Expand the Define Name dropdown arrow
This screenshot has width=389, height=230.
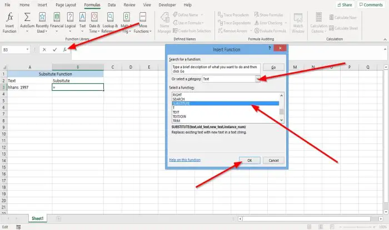202,15
